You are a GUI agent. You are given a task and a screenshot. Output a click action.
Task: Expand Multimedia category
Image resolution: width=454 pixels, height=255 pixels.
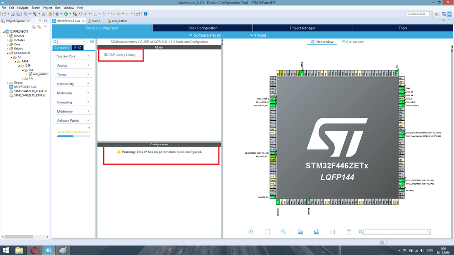click(73, 93)
